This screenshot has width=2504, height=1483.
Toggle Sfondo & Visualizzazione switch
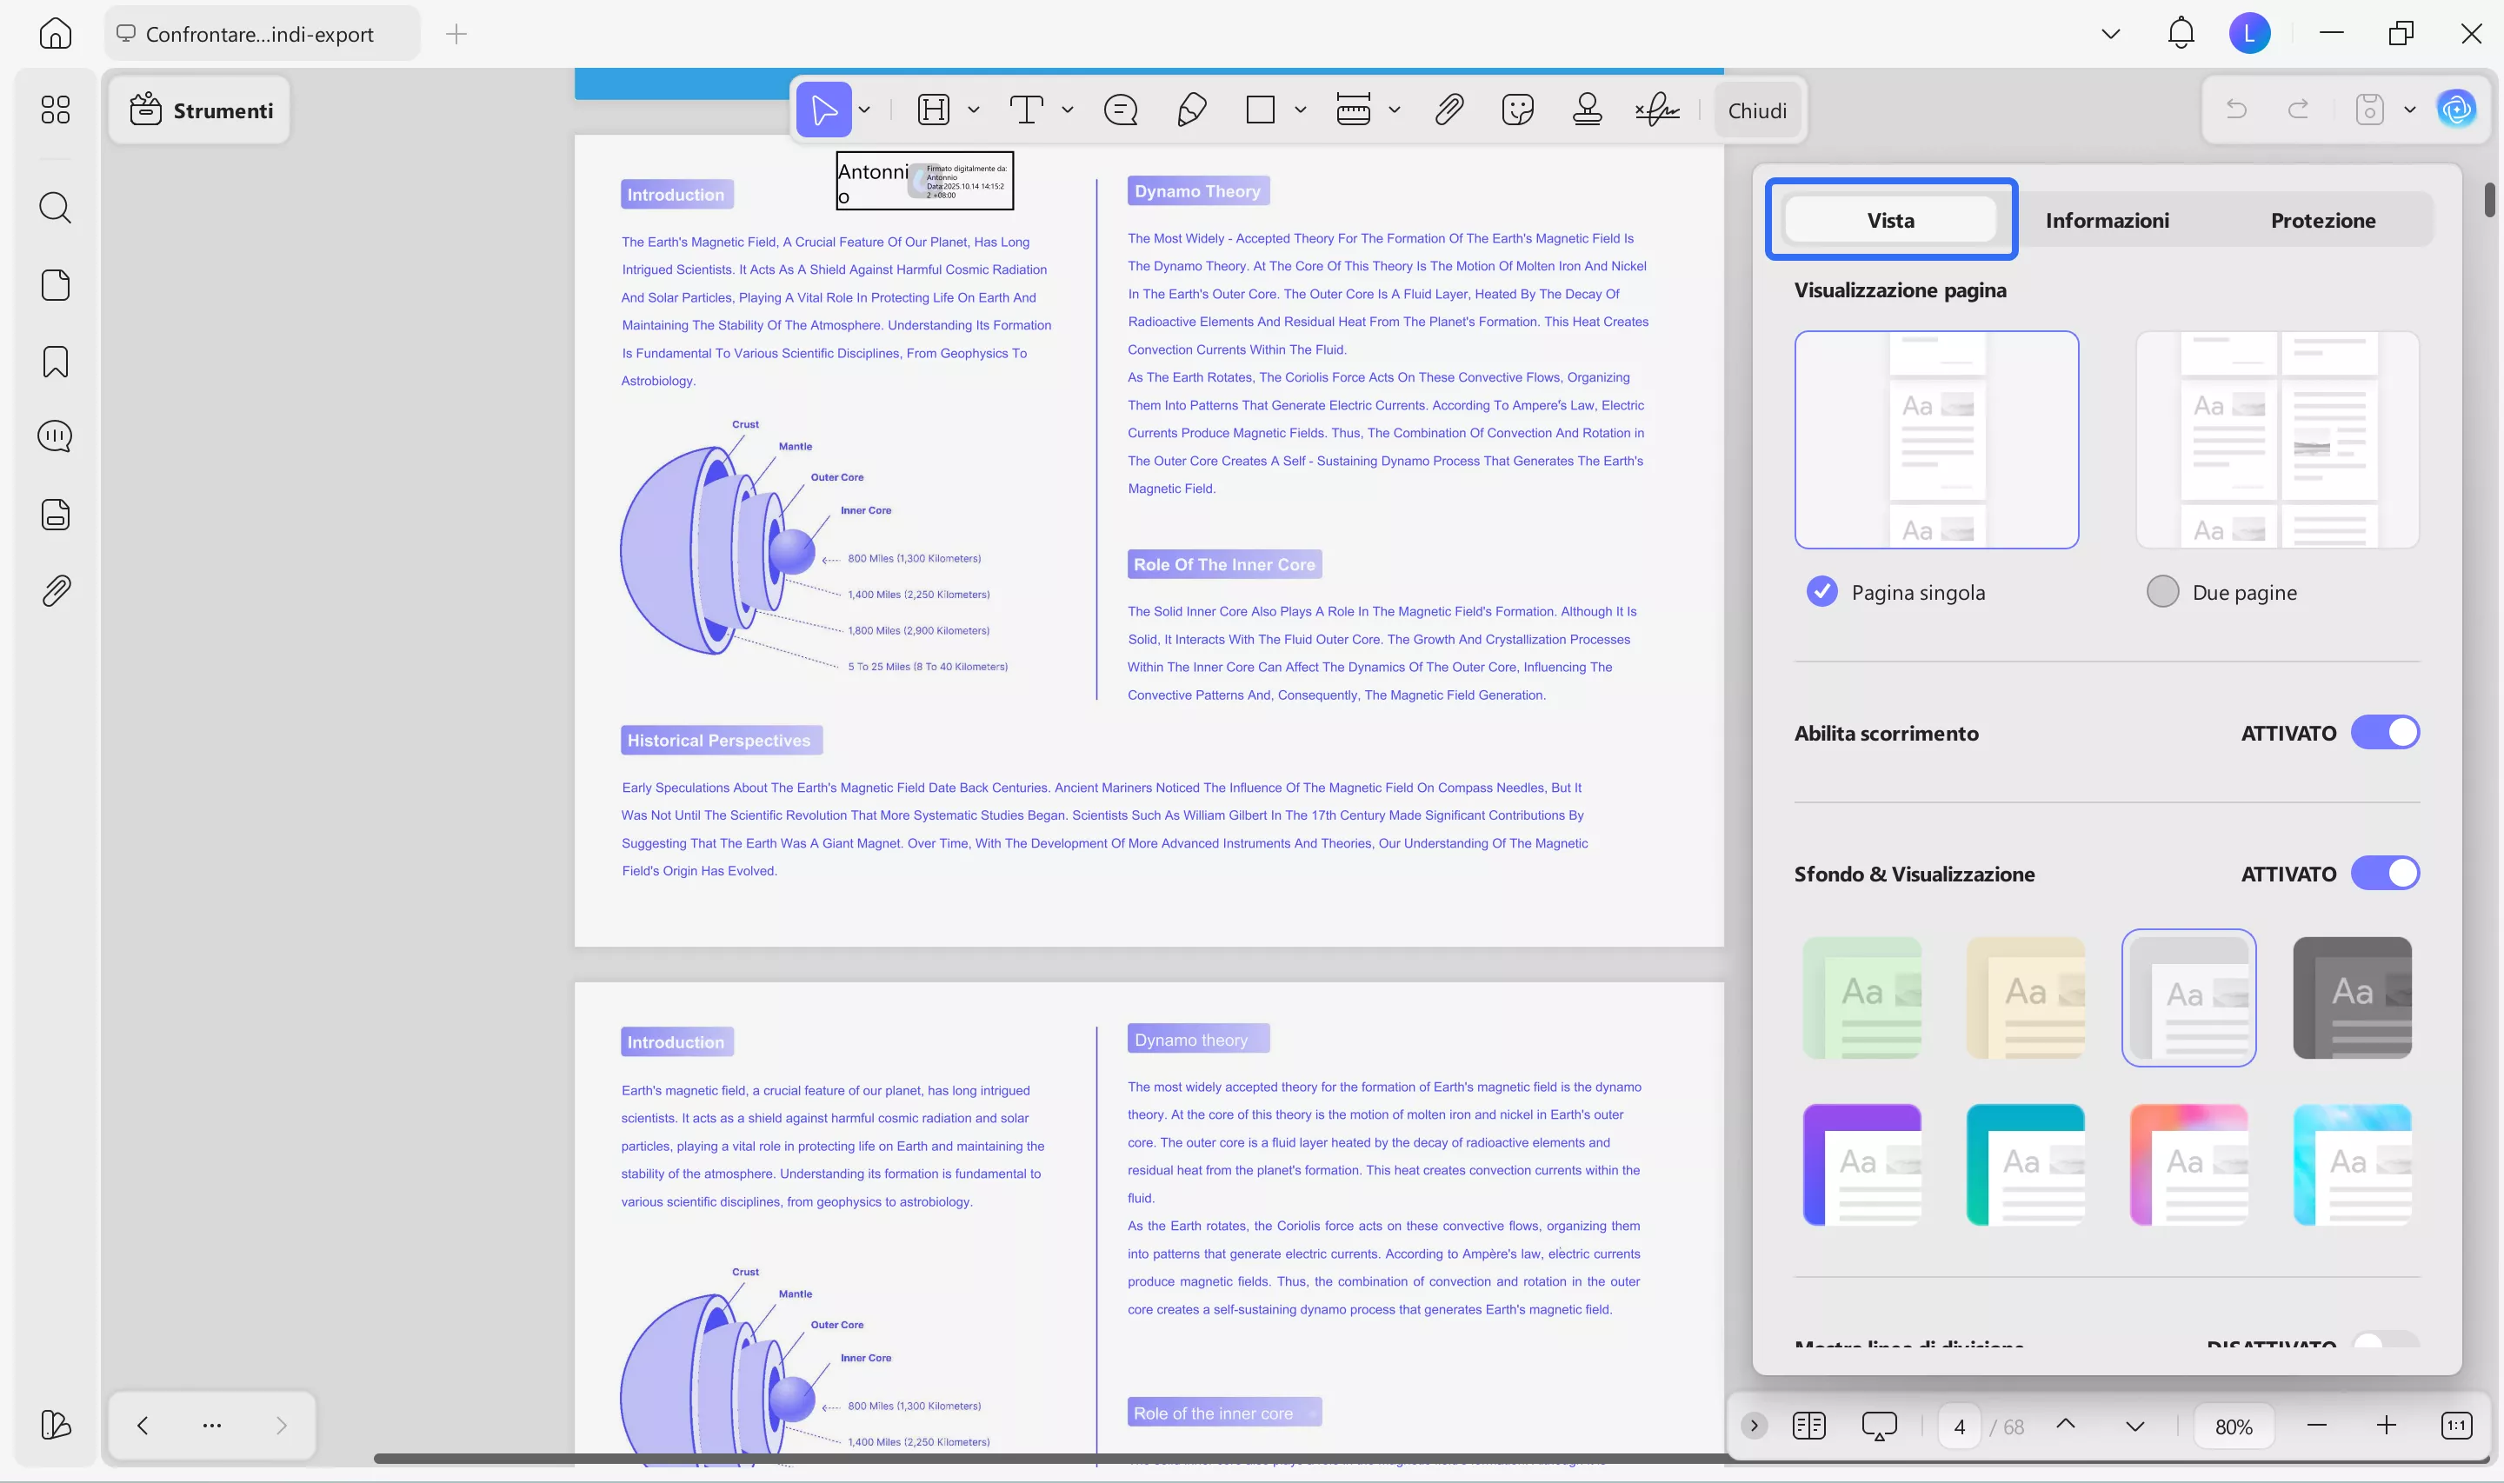point(2384,874)
